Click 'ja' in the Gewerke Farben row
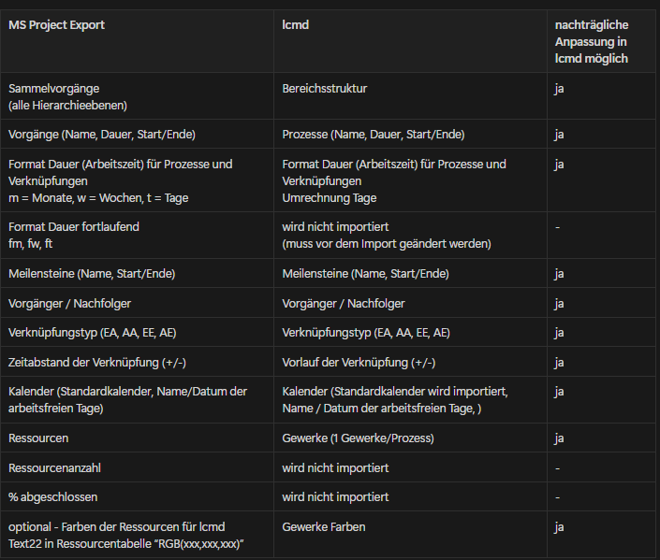The width and height of the screenshot is (660, 560). click(x=559, y=527)
